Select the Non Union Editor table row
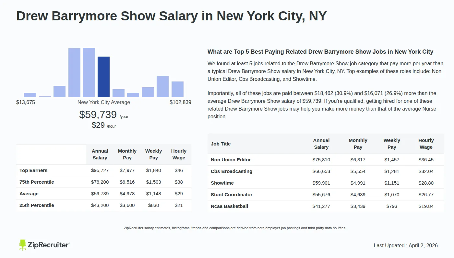Image resolution: width=454 pixels, height=258 pixels. 231,159
